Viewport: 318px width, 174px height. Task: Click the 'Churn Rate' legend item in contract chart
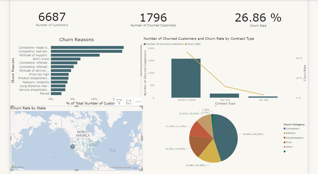[194, 44]
